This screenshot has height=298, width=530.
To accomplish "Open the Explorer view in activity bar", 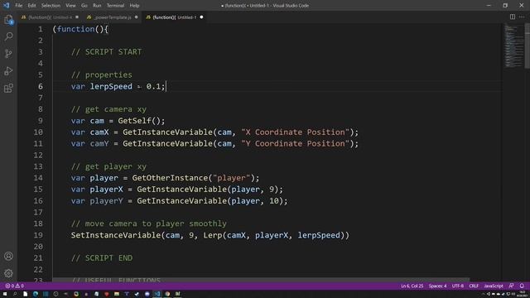I will pyautogui.click(x=8, y=20).
